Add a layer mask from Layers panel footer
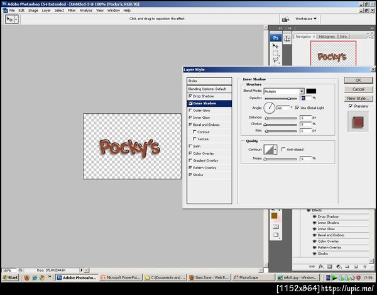The width and height of the screenshot is (377, 295). tap(330, 266)
